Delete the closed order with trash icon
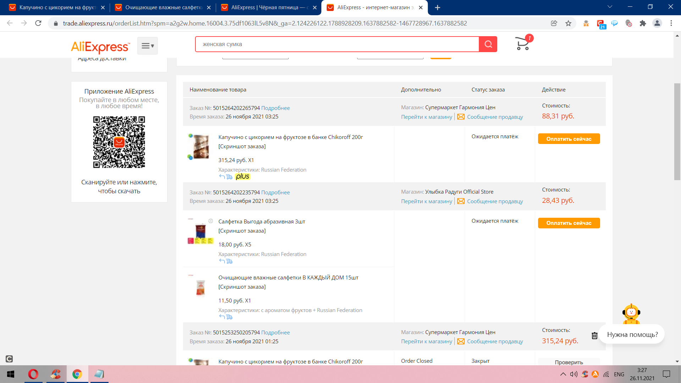The height and width of the screenshot is (383, 681). pyautogui.click(x=595, y=335)
